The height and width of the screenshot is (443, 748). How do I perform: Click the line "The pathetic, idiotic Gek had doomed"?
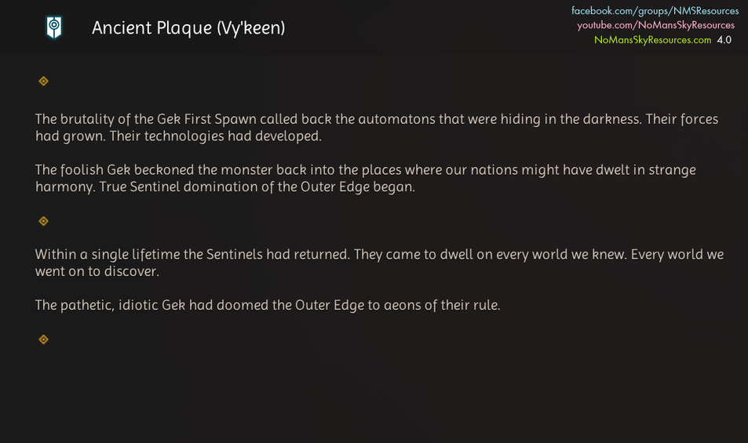[x=267, y=305]
